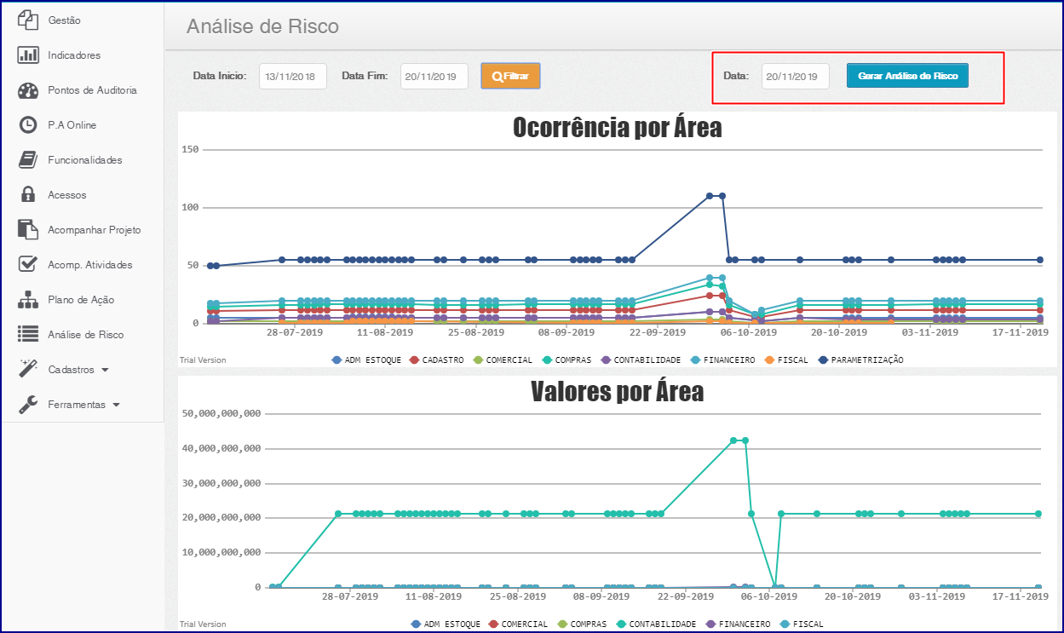Click the 150 label on Ocorrência axis
Viewport: 1064px width, 633px height.
tap(190, 149)
